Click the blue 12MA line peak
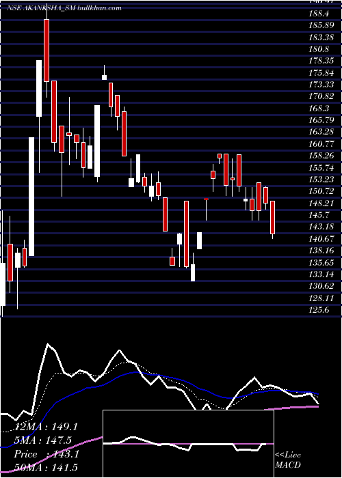Screen dimensions: 342x478 click(136, 372)
